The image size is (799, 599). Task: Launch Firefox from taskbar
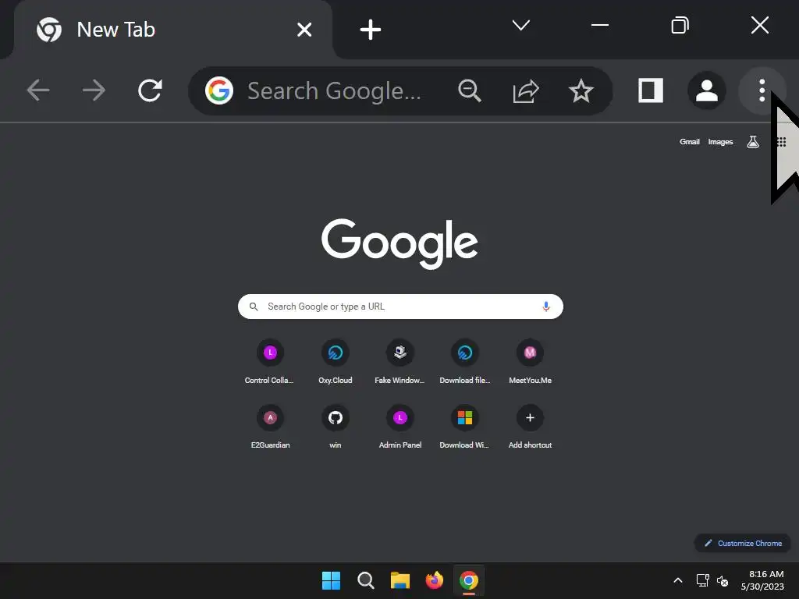[x=434, y=580]
